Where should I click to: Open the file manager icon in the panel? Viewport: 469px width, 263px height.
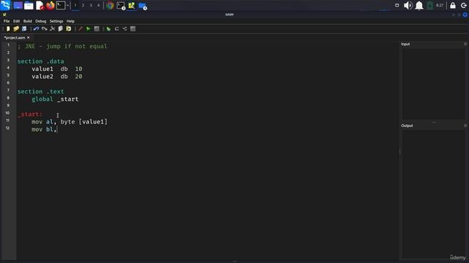click(29, 5)
